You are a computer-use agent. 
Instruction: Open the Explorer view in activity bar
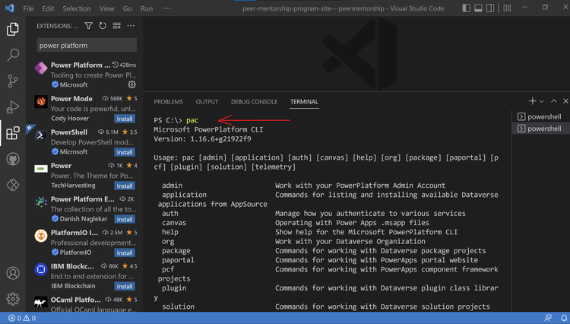(x=13, y=29)
